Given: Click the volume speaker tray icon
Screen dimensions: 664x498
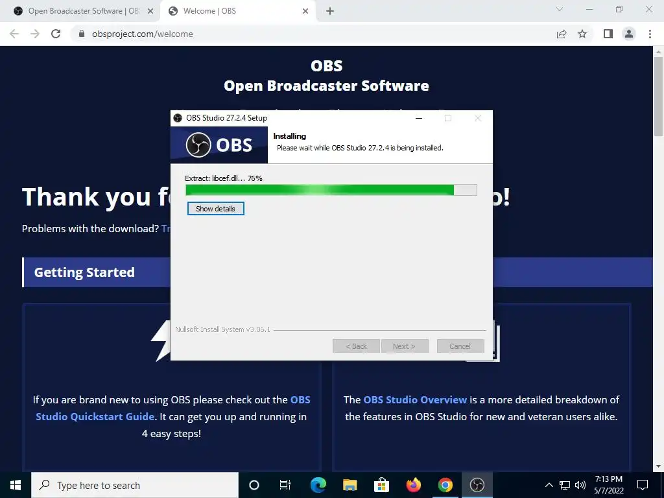Looking at the screenshot, I should point(580,485).
